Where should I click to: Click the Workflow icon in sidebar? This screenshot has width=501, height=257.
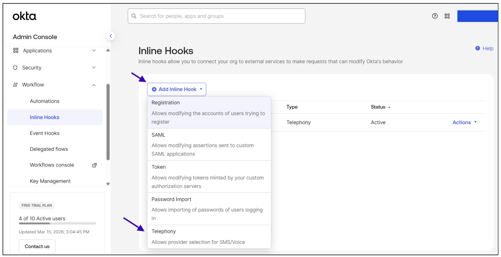15,85
